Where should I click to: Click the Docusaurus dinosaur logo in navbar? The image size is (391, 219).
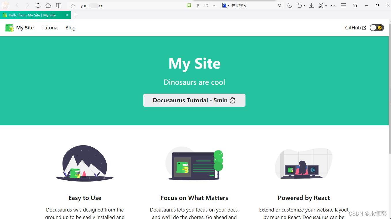point(9,28)
